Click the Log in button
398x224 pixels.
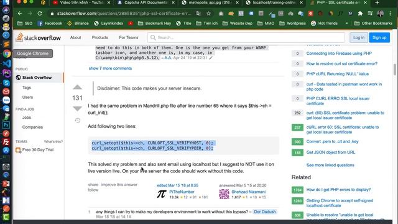[359, 37]
